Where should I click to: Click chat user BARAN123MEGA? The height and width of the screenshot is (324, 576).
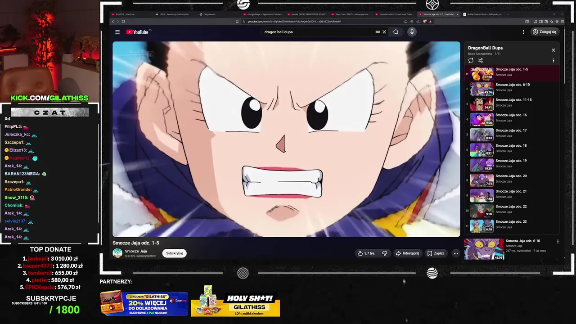[22, 174]
